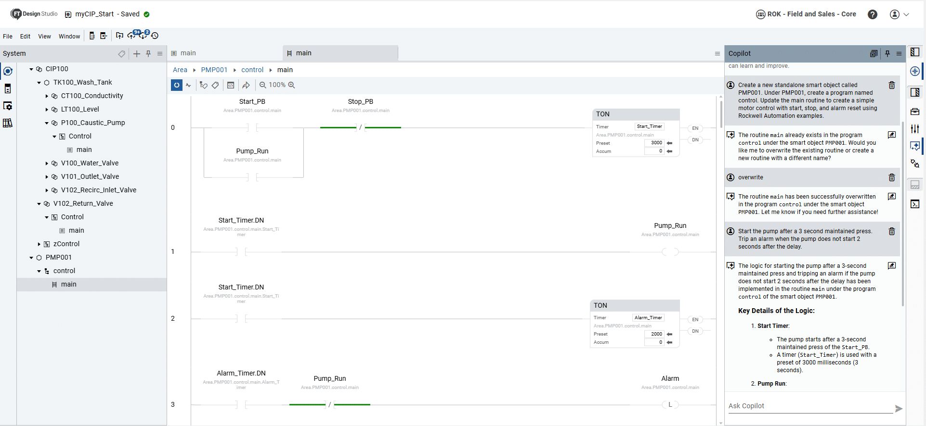The image size is (926, 426).
Task: Click the zoom out magnifier icon
Action: (263, 85)
